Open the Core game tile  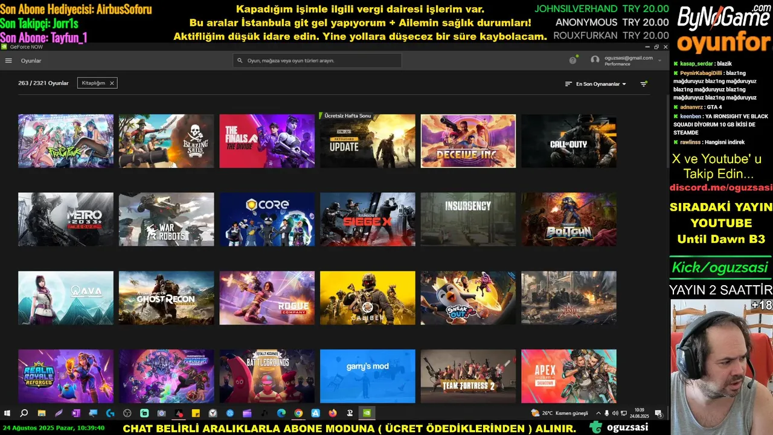[267, 219]
